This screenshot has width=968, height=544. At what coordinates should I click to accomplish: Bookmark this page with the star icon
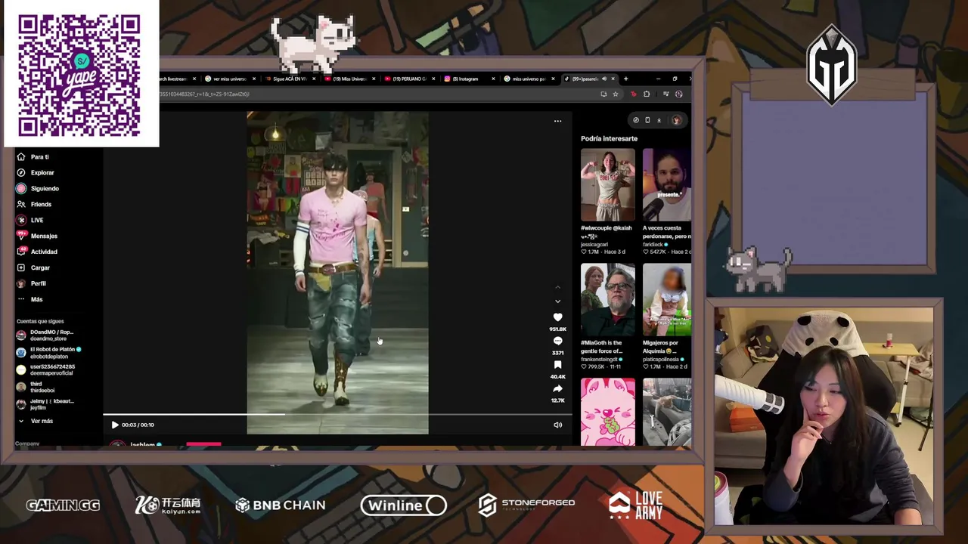pos(615,94)
